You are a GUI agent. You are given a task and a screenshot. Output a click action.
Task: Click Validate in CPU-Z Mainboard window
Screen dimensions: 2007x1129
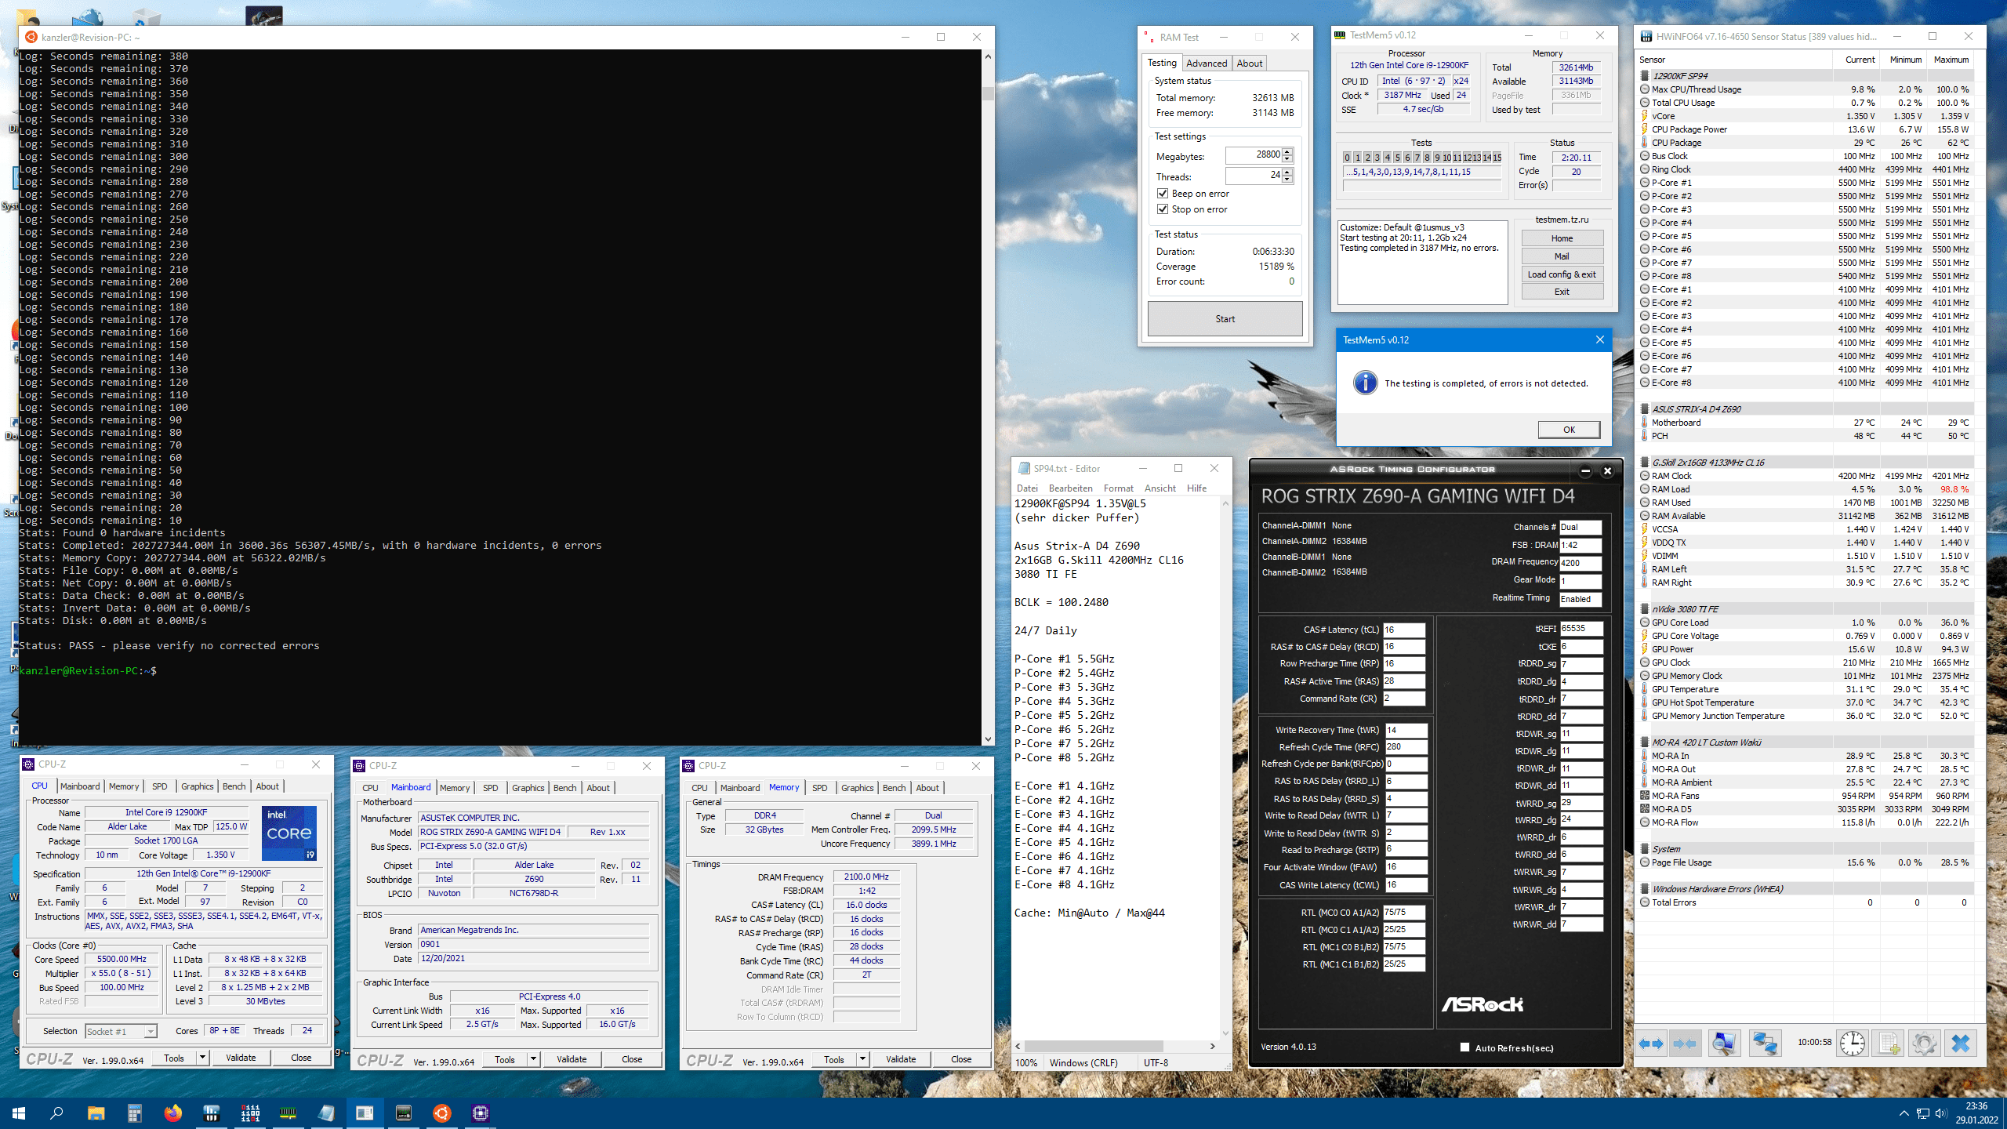tap(572, 1059)
